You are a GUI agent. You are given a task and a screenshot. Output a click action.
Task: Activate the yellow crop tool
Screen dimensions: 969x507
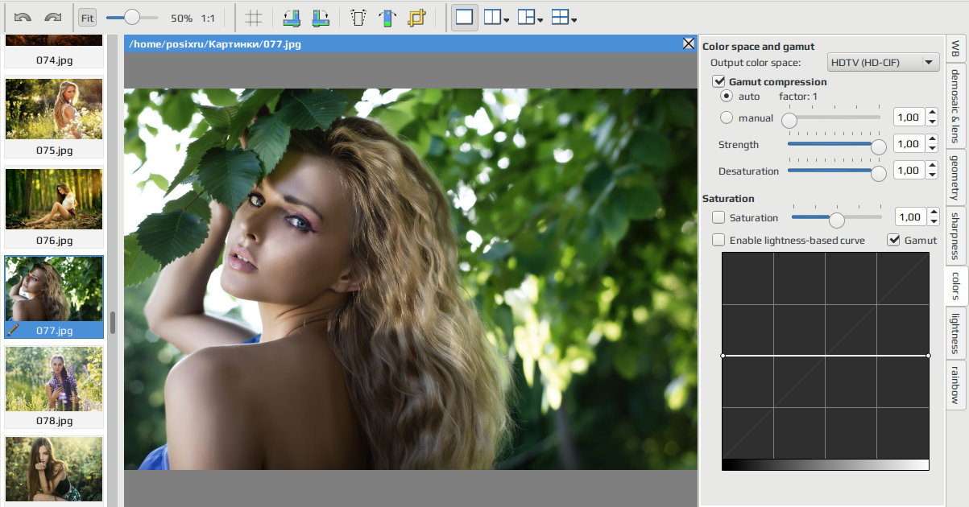point(416,18)
